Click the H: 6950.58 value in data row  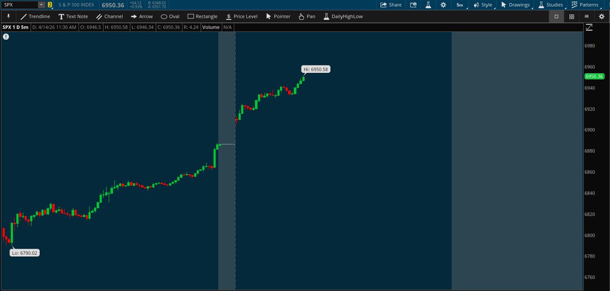point(116,27)
